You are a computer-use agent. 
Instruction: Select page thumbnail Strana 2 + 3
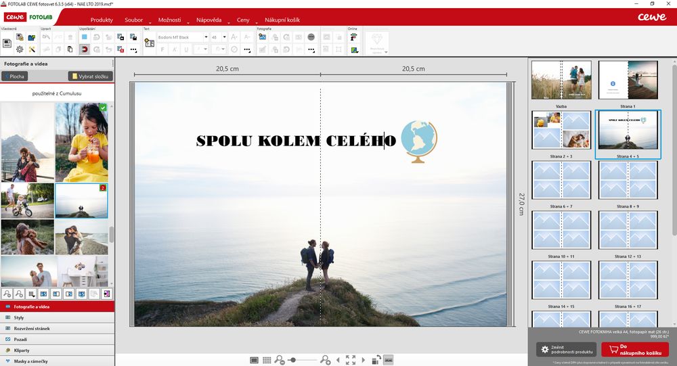pyautogui.click(x=561, y=130)
